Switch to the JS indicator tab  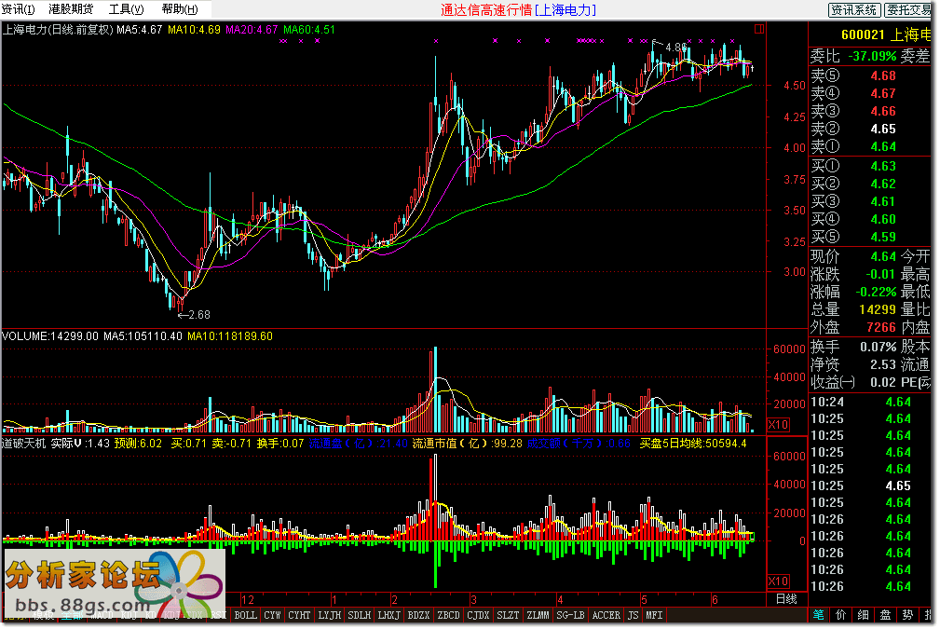click(633, 615)
